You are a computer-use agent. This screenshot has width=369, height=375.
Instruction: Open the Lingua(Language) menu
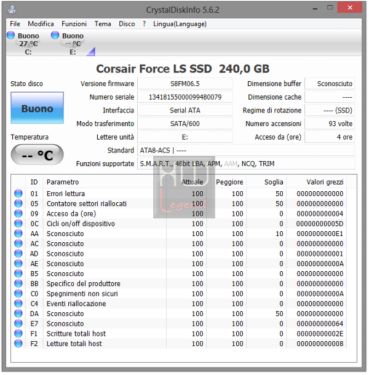[180, 24]
